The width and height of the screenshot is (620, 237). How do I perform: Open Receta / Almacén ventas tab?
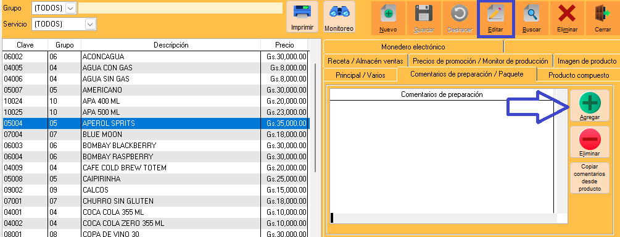pos(365,61)
